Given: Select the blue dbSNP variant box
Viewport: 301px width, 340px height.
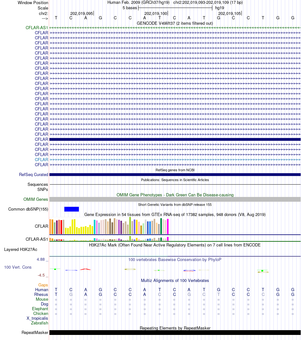Looking at the screenshot, I should click(x=72, y=209).
